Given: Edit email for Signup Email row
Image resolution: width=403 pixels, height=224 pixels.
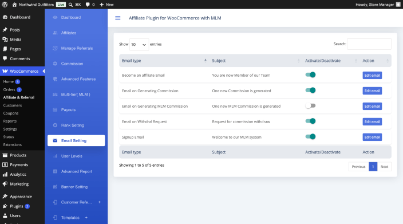Looking at the screenshot, I should pos(372,137).
